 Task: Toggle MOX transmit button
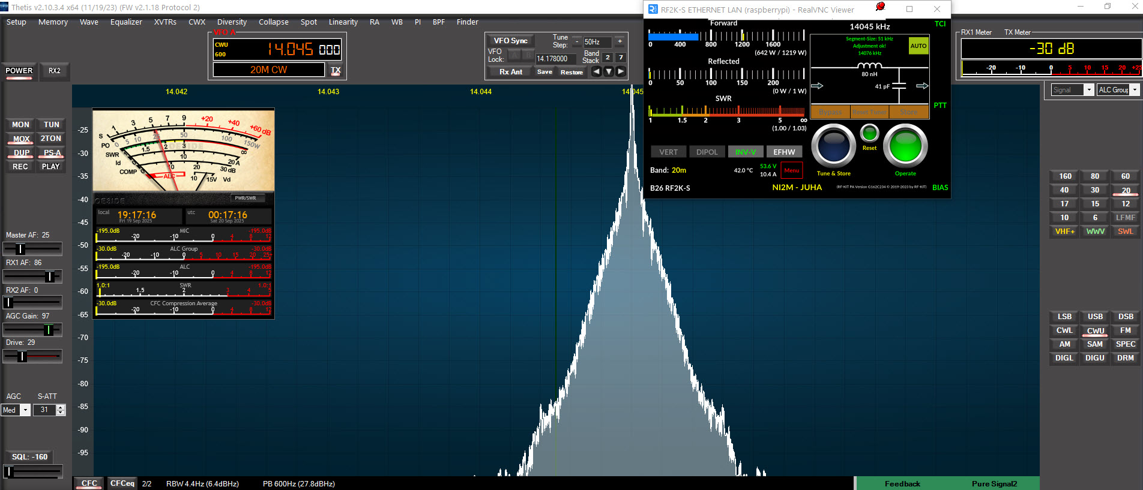pyautogui.click(x=21, y=139)
